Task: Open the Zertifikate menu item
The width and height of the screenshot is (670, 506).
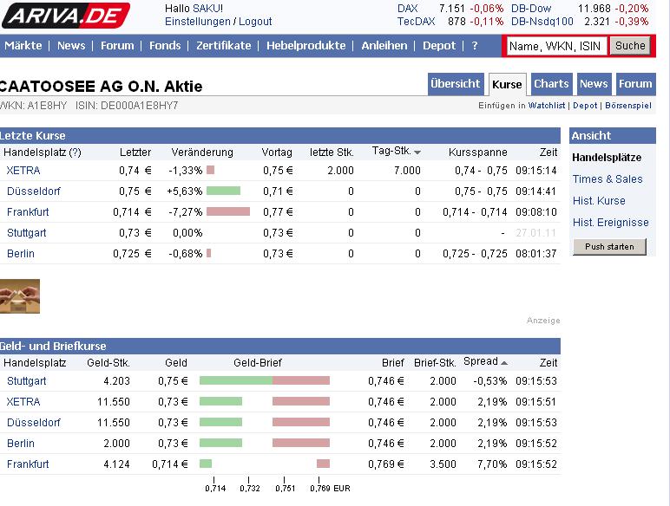Action: pyautogui.click(x=223, y=46)
